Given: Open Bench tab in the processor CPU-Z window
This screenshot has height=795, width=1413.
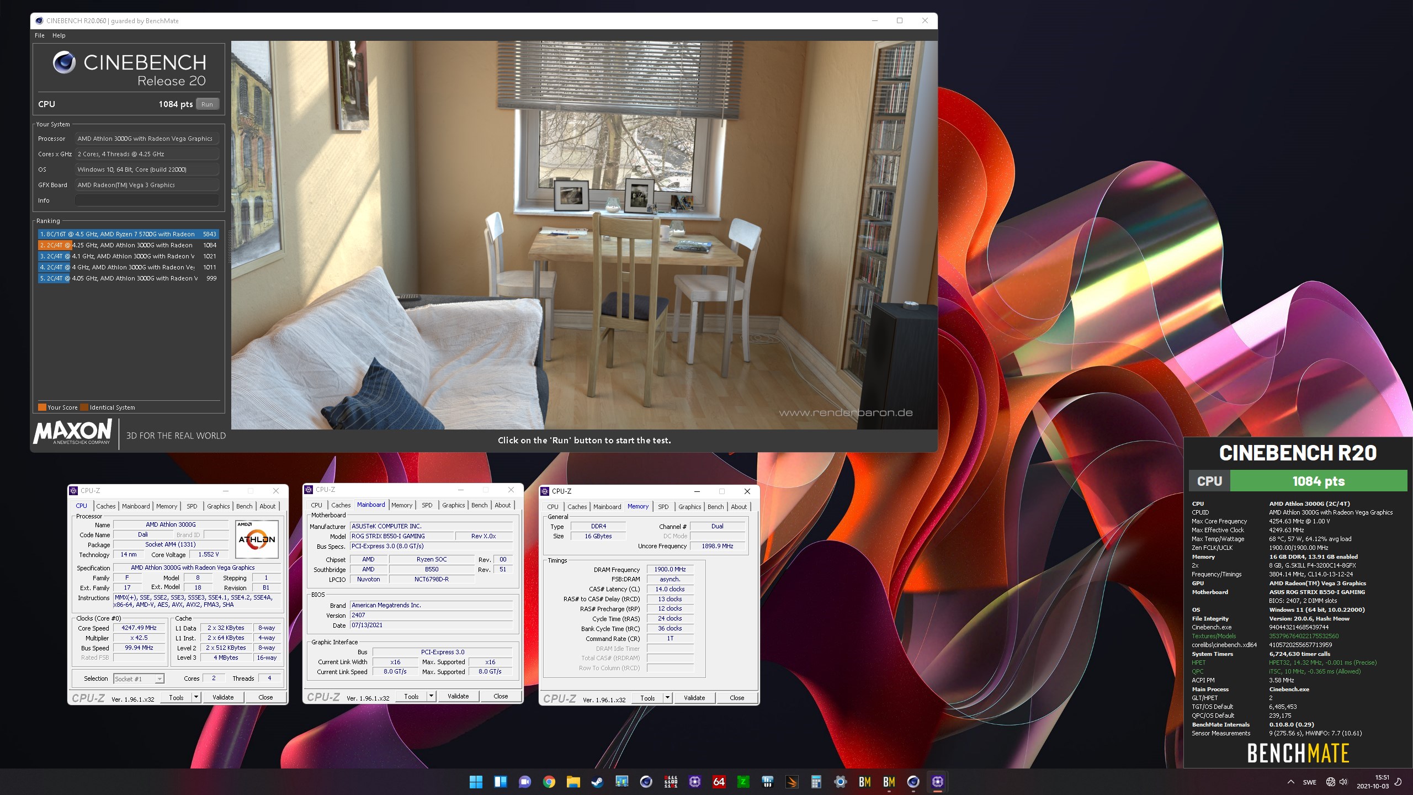Looking at the screenshot, I should [245, 506].
